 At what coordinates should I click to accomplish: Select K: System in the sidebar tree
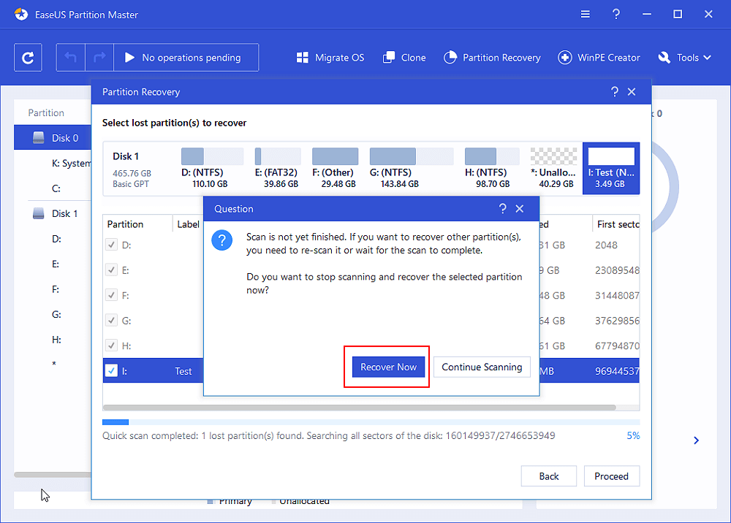click(x=71, y=163)
